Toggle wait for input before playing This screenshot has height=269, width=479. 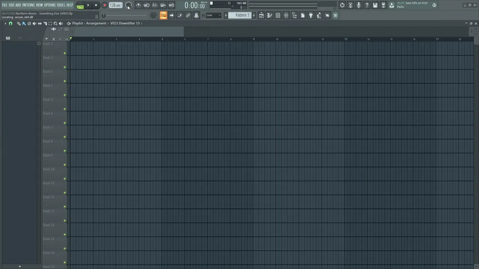[147, 5]
